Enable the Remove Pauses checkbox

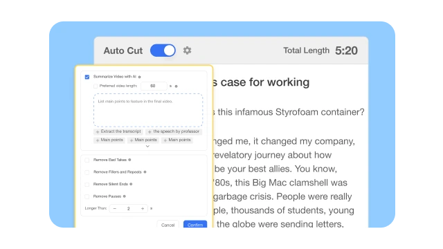click(87, 196)
